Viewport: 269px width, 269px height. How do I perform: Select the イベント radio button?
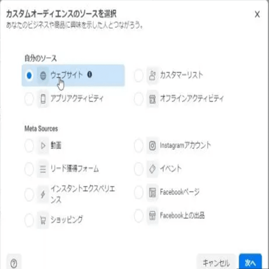point(139,169)
